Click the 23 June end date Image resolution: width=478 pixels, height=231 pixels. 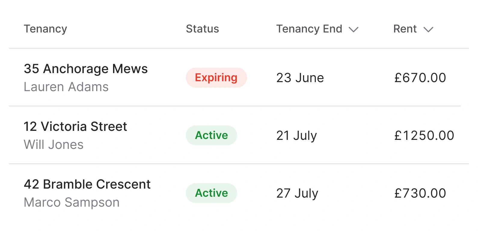pos(300,78)
